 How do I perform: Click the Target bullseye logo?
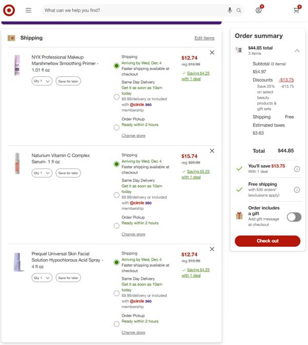click(9, 10)
